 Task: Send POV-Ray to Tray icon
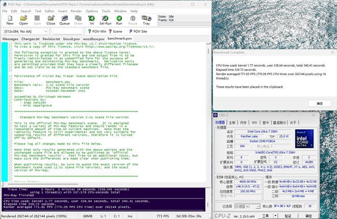tap(147, 20)
